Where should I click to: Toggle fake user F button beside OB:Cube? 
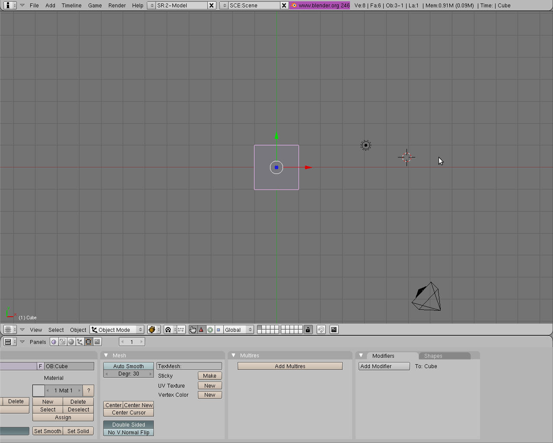click(x=41, y=366)
